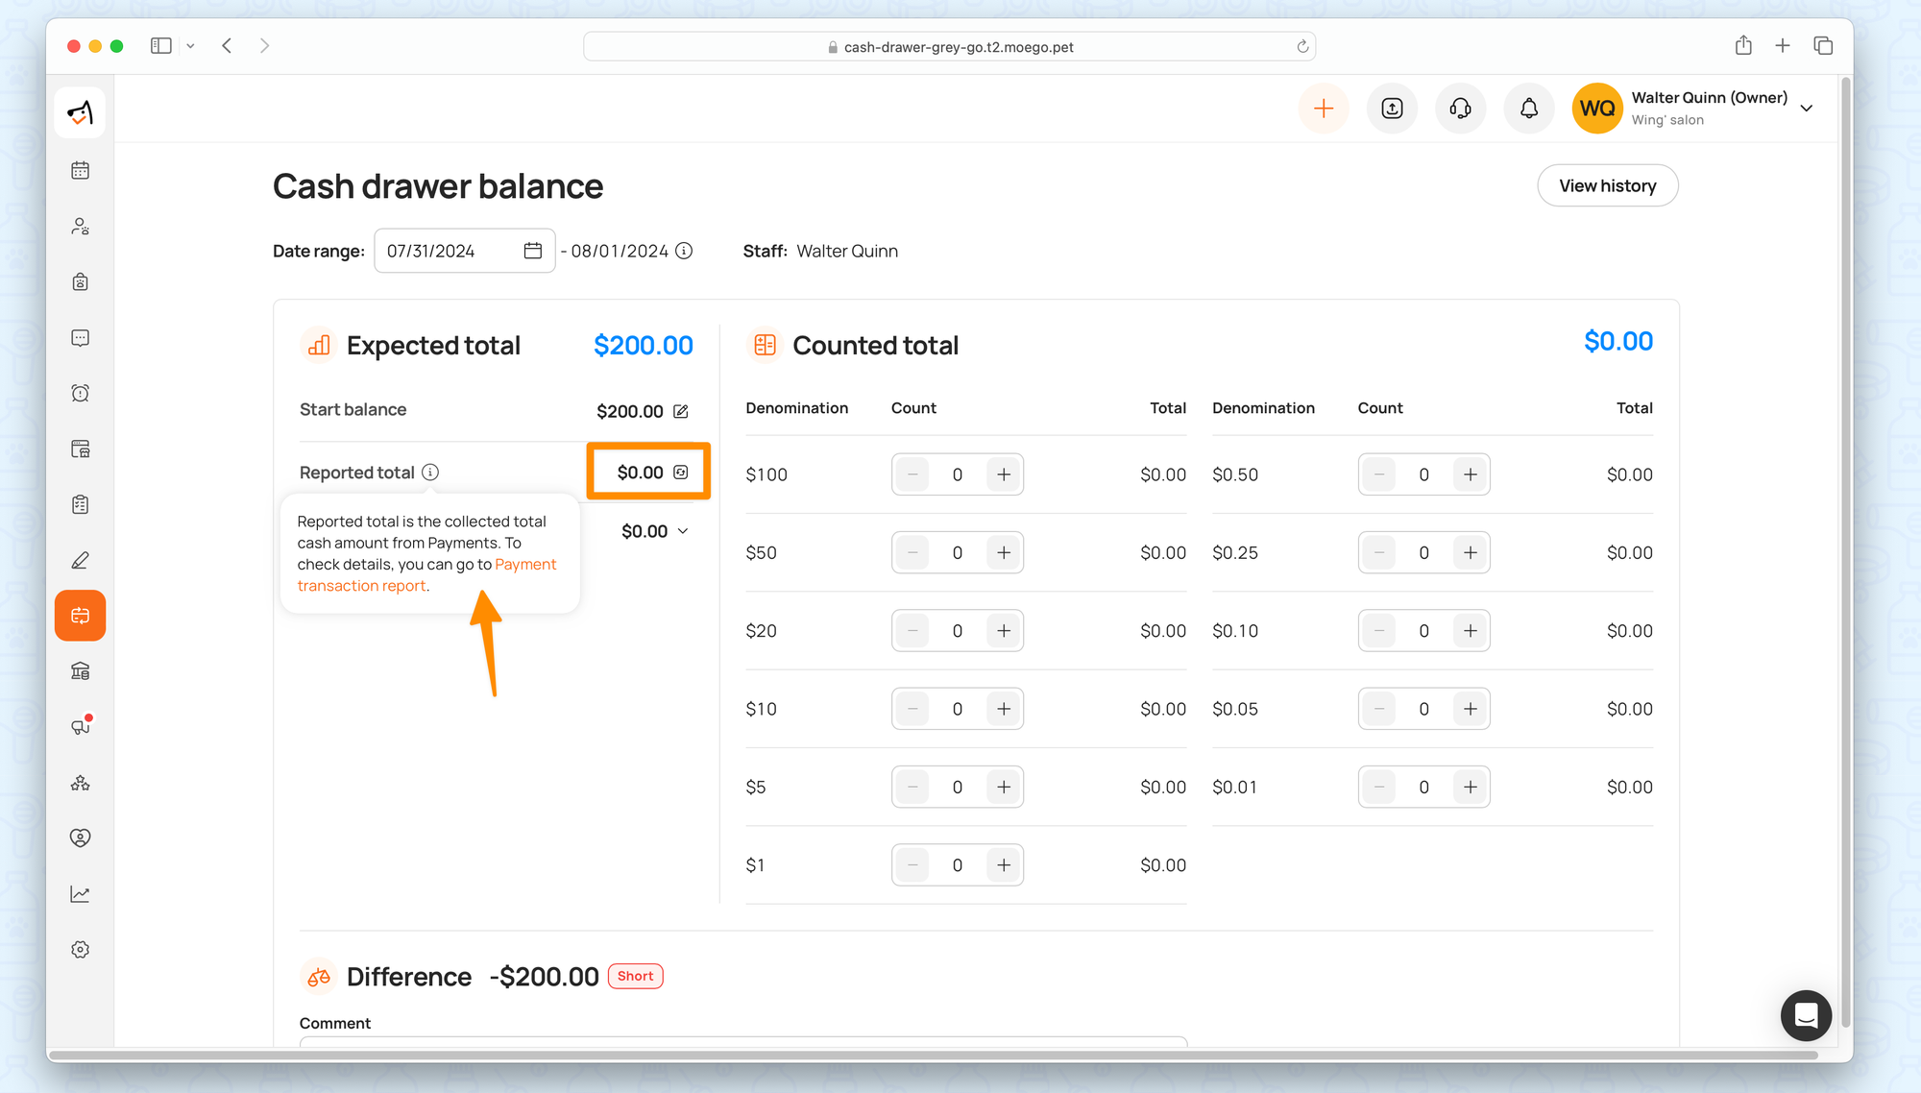
Task: Open the start date picker field
Action: point(464,251)
